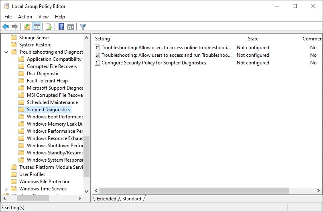Expand the Windows Time Service node
This screenshot has width=323, height=212.
(6, 189)
